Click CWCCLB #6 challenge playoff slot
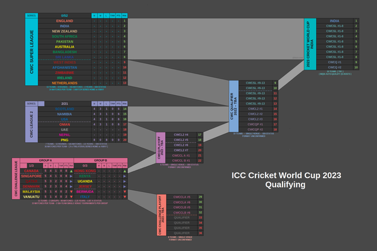The width and height of the screenshot is (377, 251). point(182,212)
